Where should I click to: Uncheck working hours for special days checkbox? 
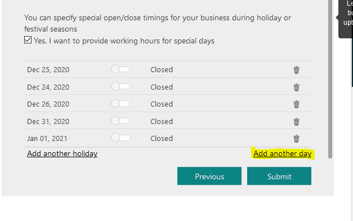tap(28, 40)
